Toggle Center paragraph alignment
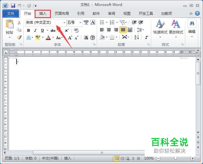This screenshot has width=203, height=164. point(109,30)
